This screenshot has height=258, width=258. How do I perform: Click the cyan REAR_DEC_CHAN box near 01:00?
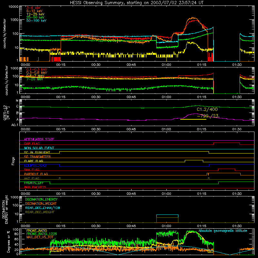167,215
